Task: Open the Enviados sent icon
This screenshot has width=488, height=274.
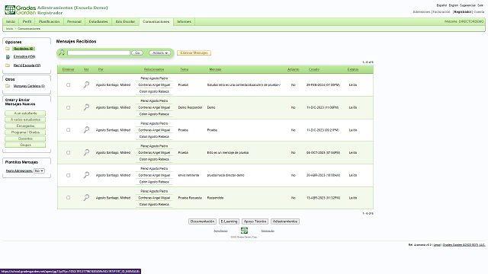Action: [x=8, y=57]
